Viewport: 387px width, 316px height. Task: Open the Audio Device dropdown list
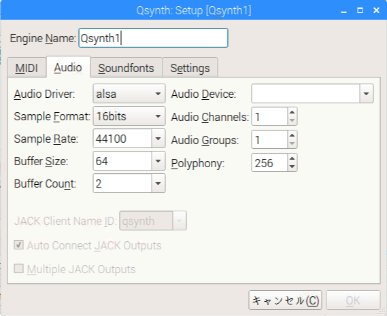(367, 94)
